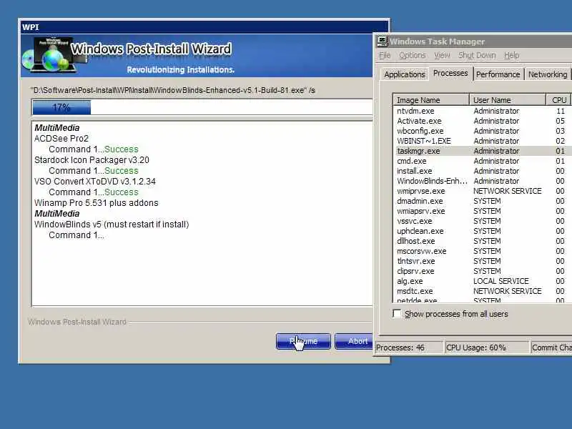
Task: Click the Task Manager title bar icon
Action: pos(382,41)
